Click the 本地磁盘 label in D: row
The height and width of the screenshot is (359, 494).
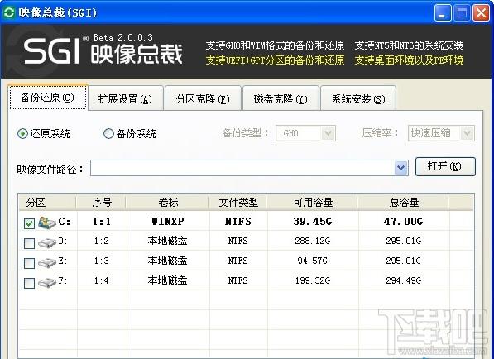[168, 241]
